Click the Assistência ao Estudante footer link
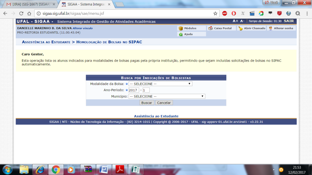 (156, 116)
